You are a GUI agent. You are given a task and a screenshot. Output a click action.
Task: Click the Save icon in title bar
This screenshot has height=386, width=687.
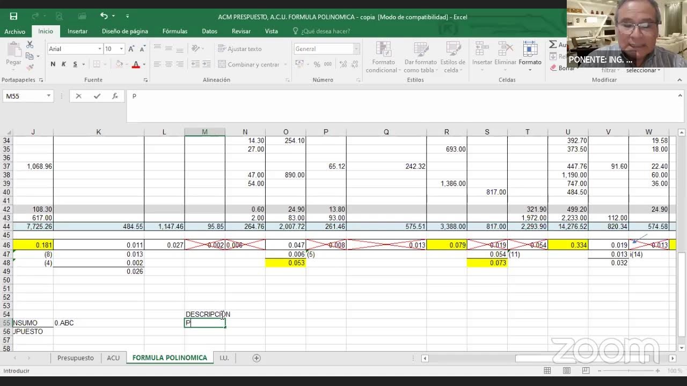[x=13, y=17]
